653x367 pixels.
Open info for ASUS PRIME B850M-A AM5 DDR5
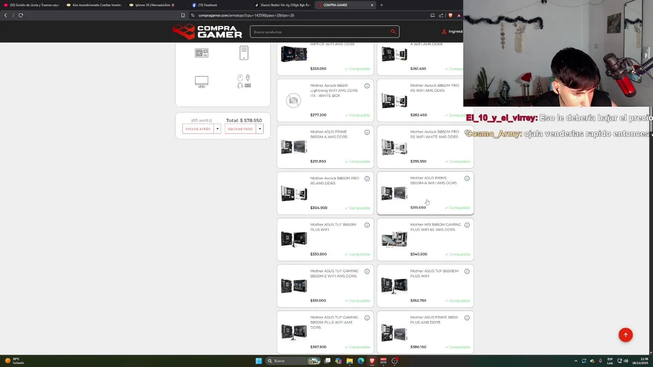coord(367,132)
